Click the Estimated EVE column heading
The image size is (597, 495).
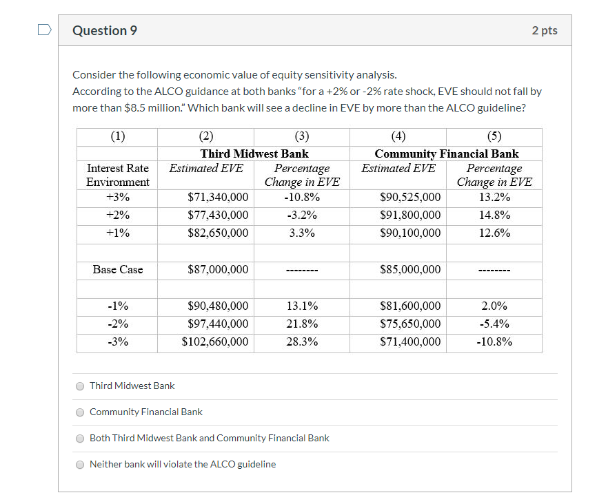pyautogui.click(x=205, y=168)
